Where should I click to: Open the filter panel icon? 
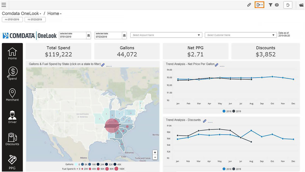(x=273, y=5)
